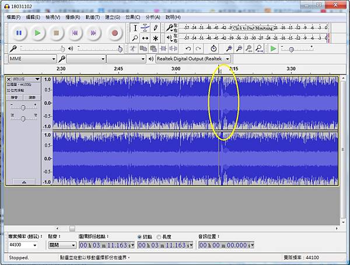350x265 pixels.
Task: Open the MME audio host dropdown
Action: coord(53,59)
